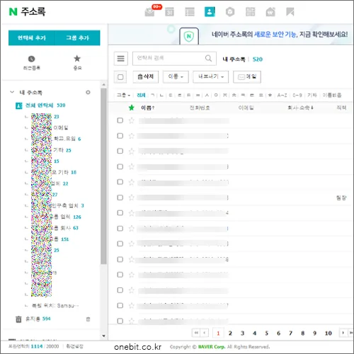Filter contacts by 0~9
The image size is (354, 354).
click(297, 95)
